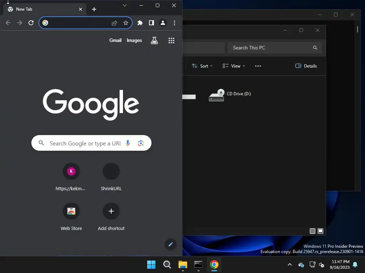Open File Explorer from taskbar
This screenshot has height=273, width=365.
pyautogui.click(x=183, y=264)
